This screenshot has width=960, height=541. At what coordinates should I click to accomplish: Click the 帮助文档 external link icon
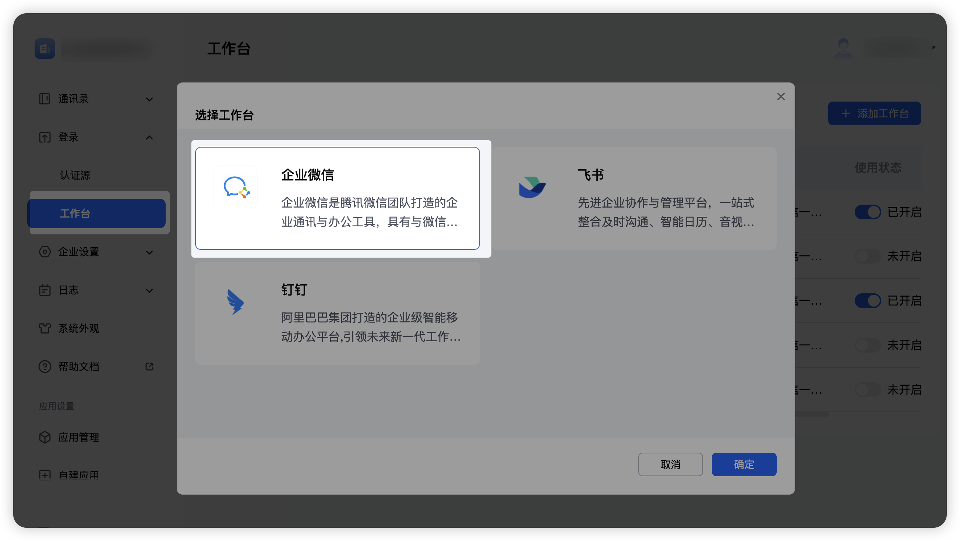coord(149,367)
